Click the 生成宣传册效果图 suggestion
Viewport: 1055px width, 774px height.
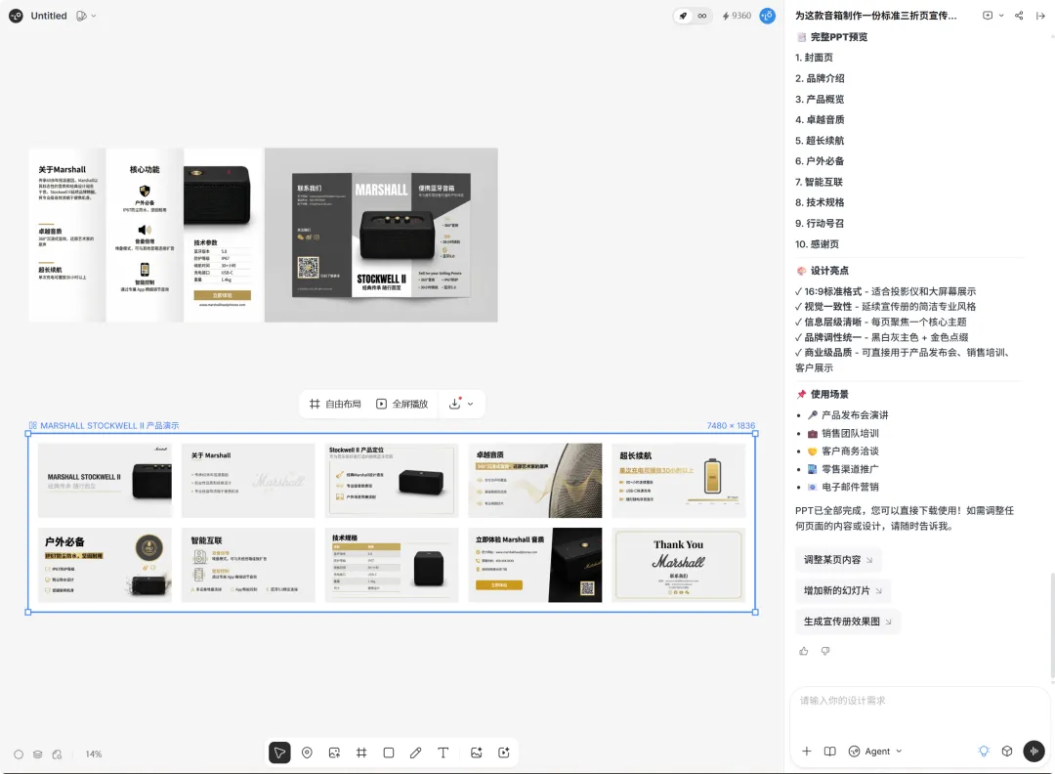coord(847,622)
